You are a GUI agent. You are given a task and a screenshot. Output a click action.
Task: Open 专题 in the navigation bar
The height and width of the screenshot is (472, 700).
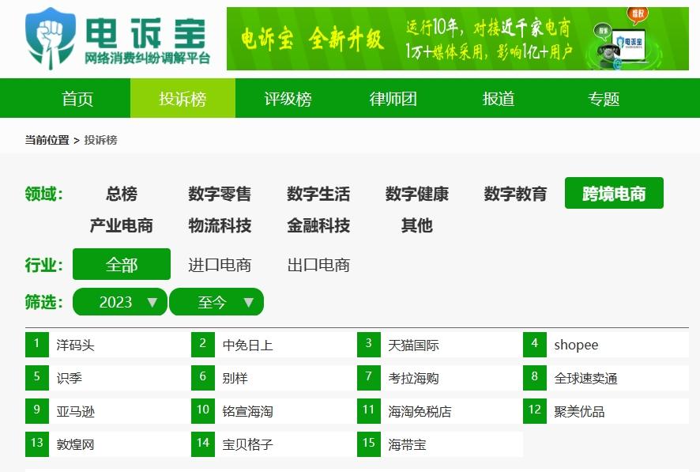604,98
